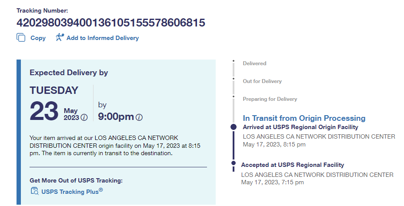This screenshot has width=404, height=206.
Task: Open the Add to Informed Delivery link
Action: [102, 38]
